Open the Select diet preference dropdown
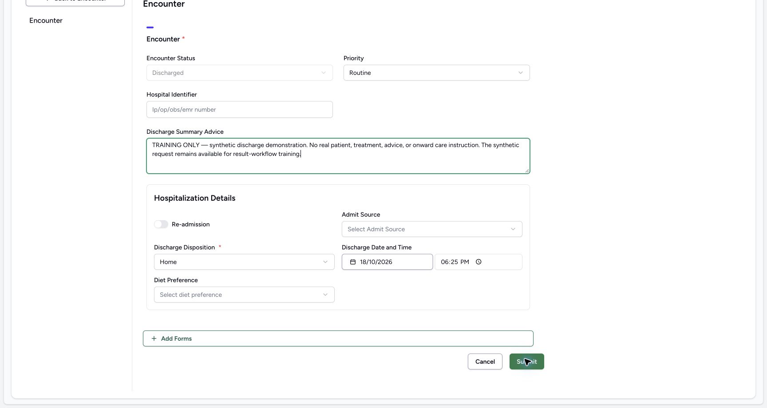Image resolution: width=767 pixels, height=408 pixels. coord(244,295)
